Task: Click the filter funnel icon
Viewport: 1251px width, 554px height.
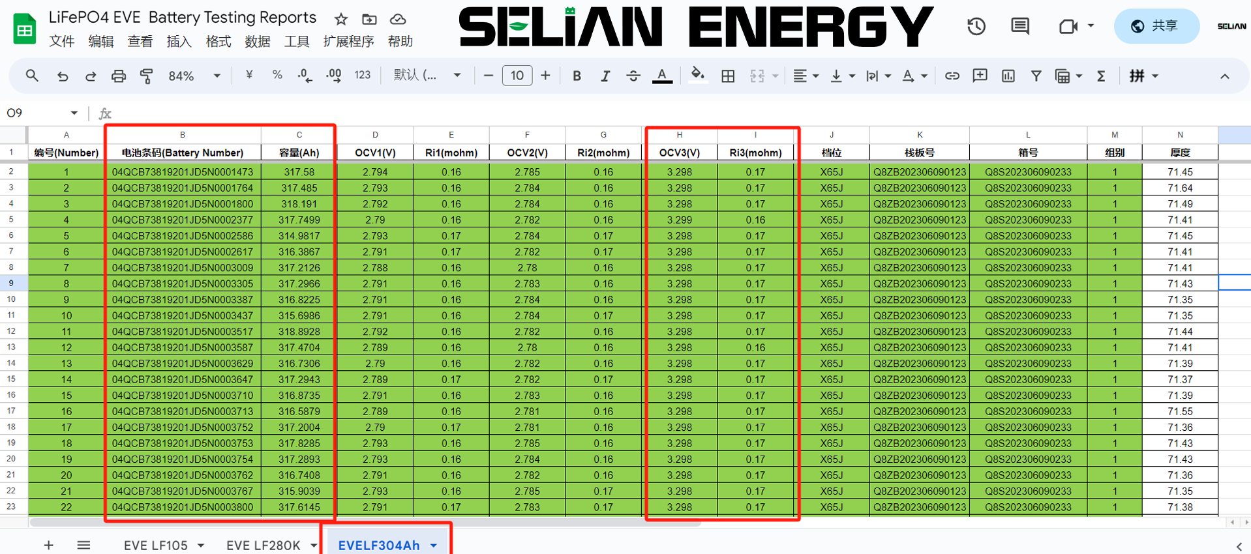Action: point(1036,76)
